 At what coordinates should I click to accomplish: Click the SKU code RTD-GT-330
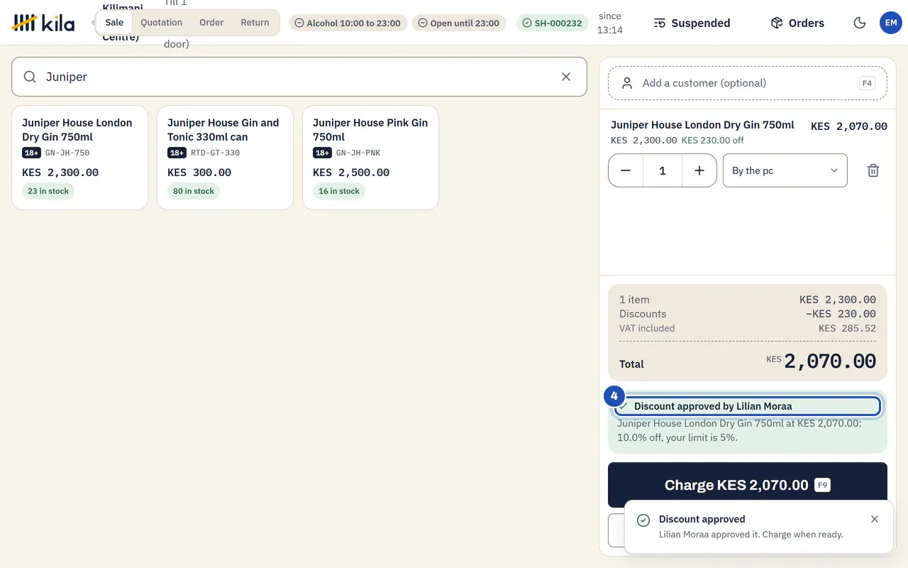pyautogui.click(x=216, y=153)
